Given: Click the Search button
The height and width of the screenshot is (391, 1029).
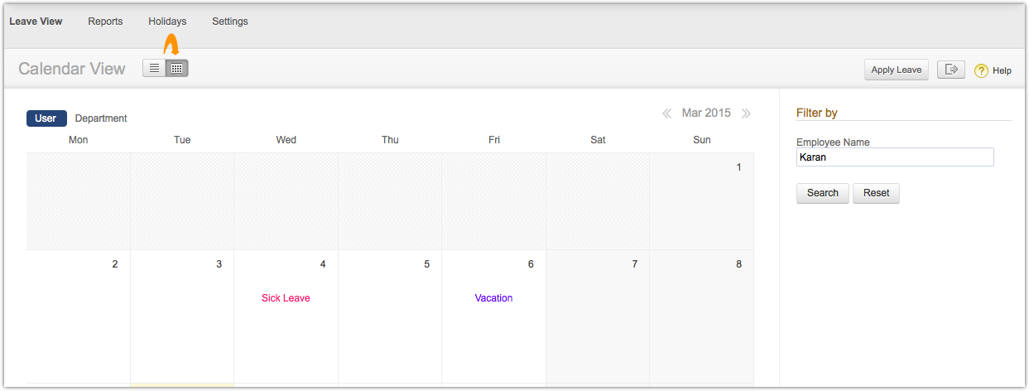Looking at the screenshot, I should pyautogui.click(x=823, y=193).
